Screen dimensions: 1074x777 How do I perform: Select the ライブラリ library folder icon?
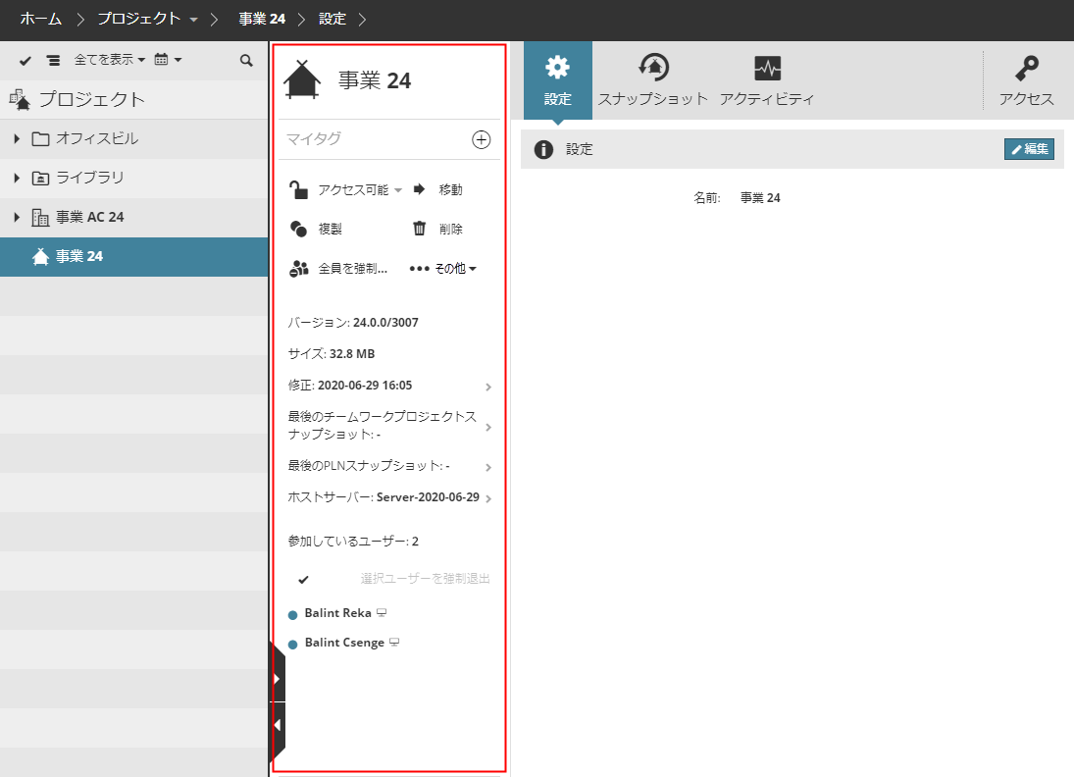point(40,179)
